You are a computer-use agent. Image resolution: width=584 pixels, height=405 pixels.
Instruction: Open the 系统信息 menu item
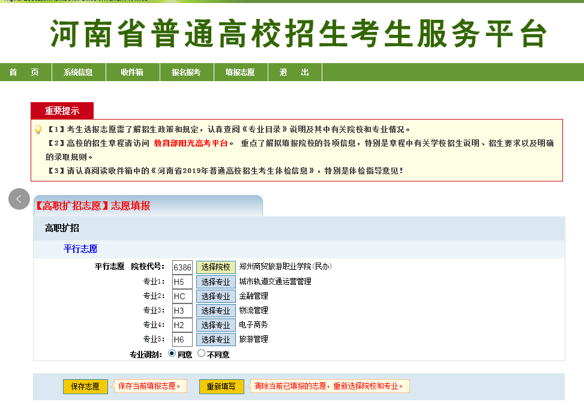[x=78, y=72]
